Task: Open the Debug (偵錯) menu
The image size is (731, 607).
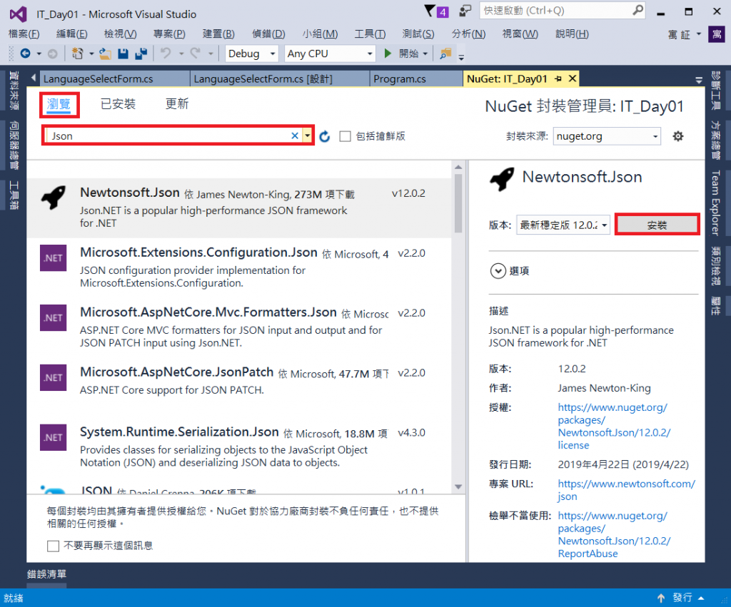Action: click(268, 34)
